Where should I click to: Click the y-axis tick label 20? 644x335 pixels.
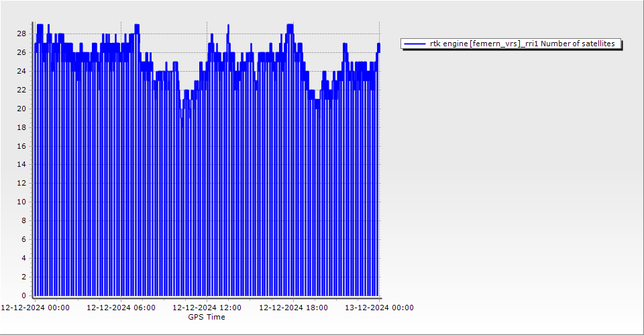[x=21, y=109]
